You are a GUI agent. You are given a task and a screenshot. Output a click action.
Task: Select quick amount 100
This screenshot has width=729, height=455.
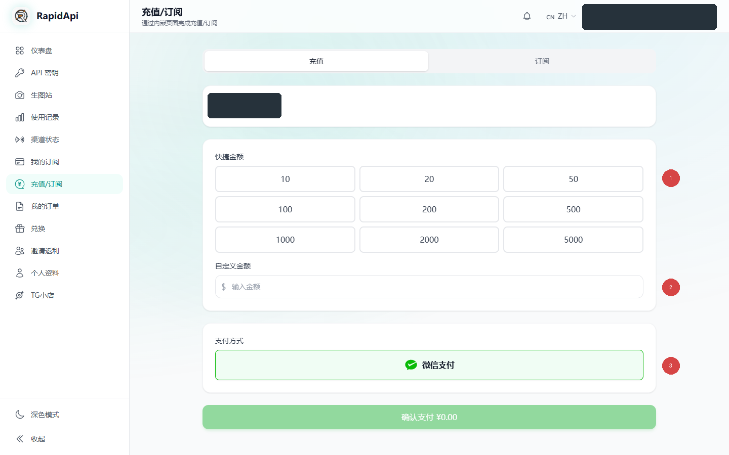285,209
